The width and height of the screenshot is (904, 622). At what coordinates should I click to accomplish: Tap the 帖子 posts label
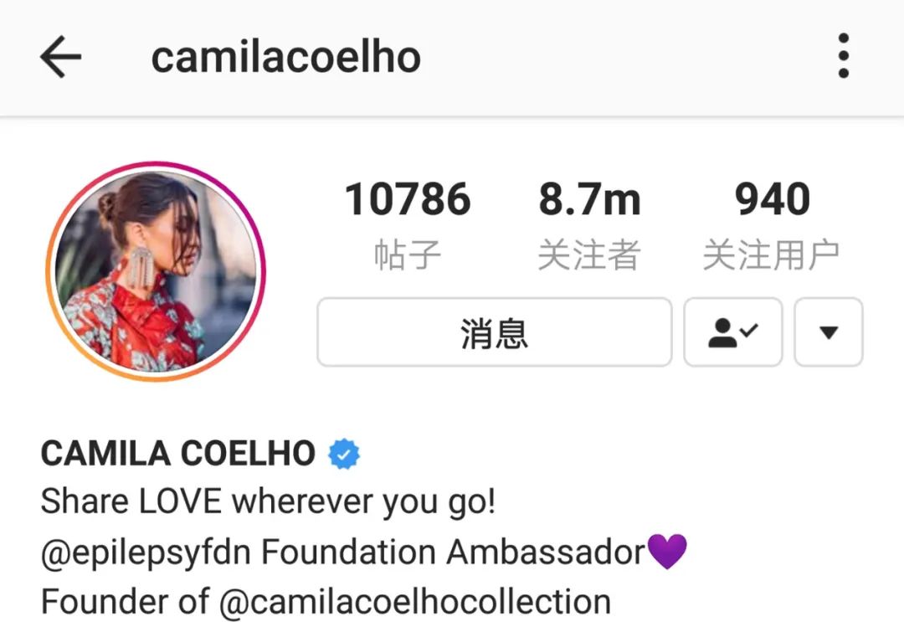pos(408,254)
